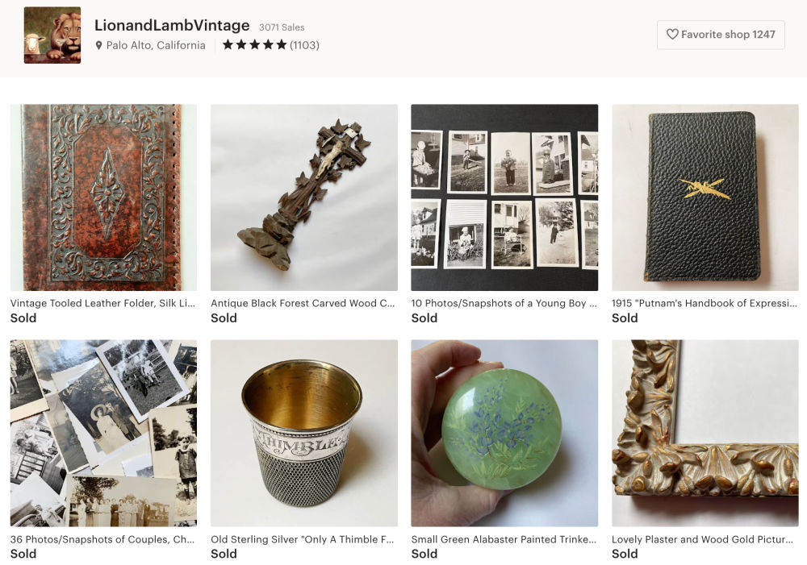View the 36 Photos of Couples image
Image resolution: width=807 pixels, height=565 pixels.
(x=103, y=432)
